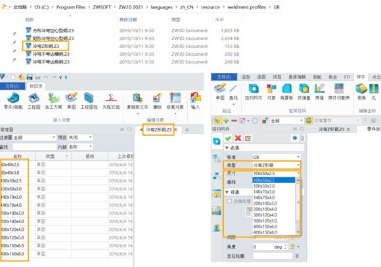381x267 pixels.
Task: Click the Open file icon in quick access toolbar
Action: (22, 77)
